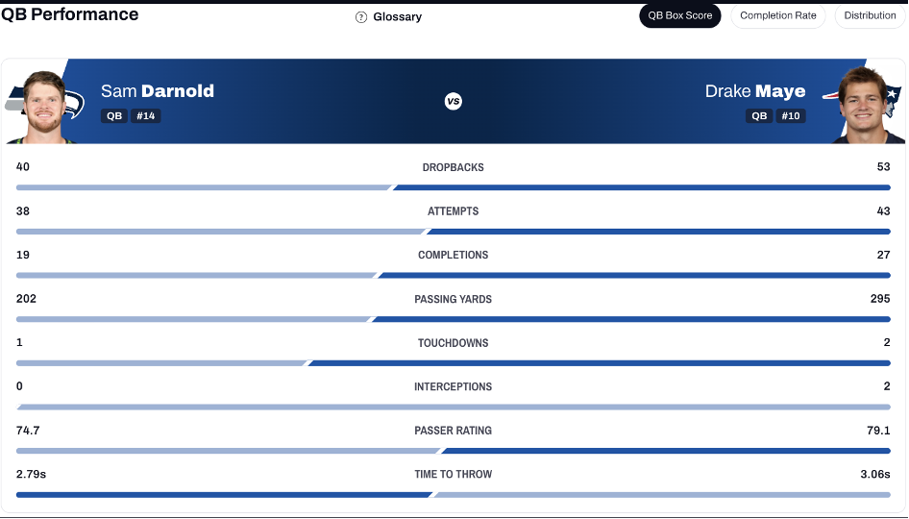Click Drake Maye's QB position badge
909x519 pixels.
pos(759,116)
